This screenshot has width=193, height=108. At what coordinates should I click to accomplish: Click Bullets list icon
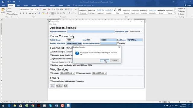point(52,10)
